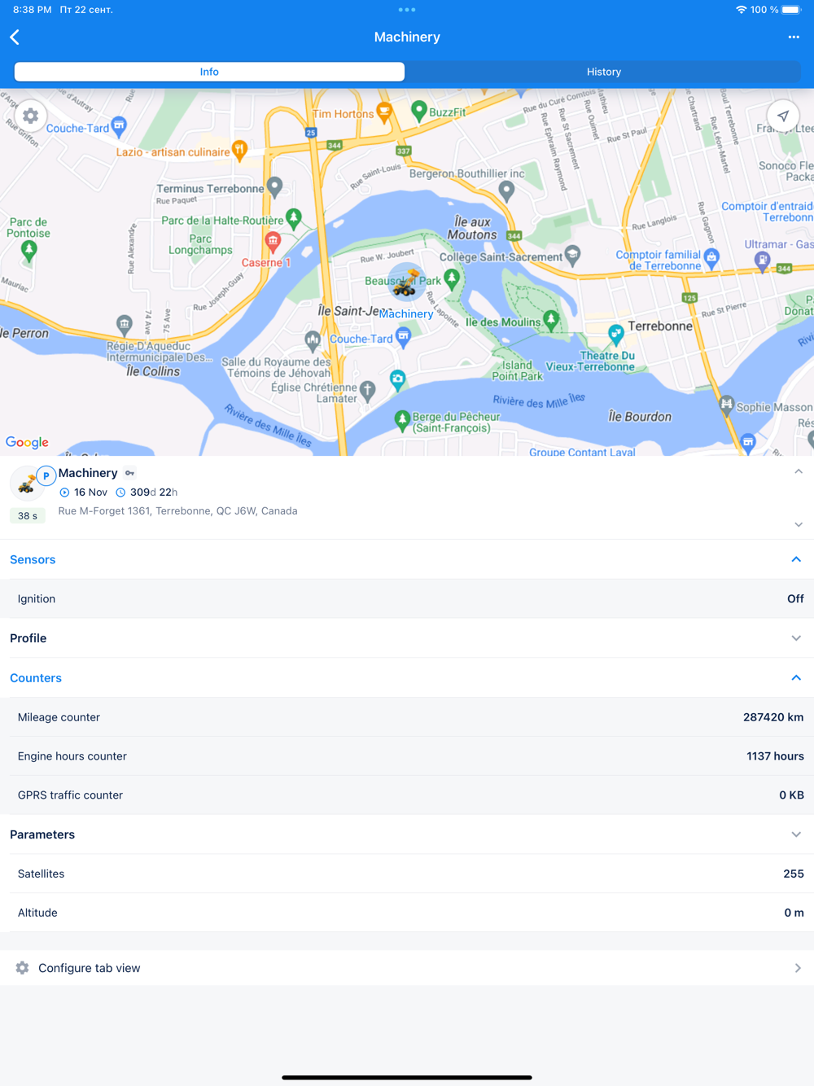Select the GPRS traffic counter row
Screen dimensions: 814x1086
pyautogui.click(x=407, y=795)
